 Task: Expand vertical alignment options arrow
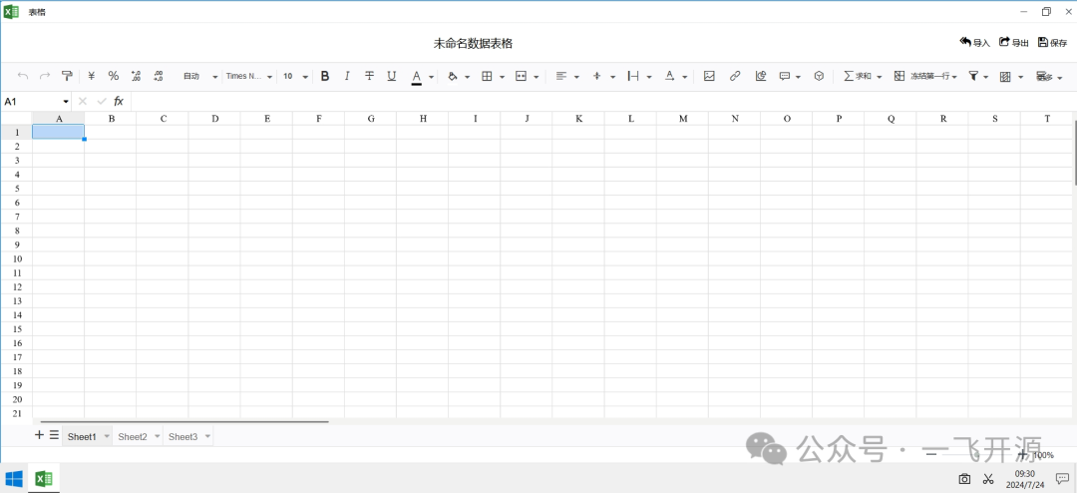pyautogui.click(x=612, y=77)
